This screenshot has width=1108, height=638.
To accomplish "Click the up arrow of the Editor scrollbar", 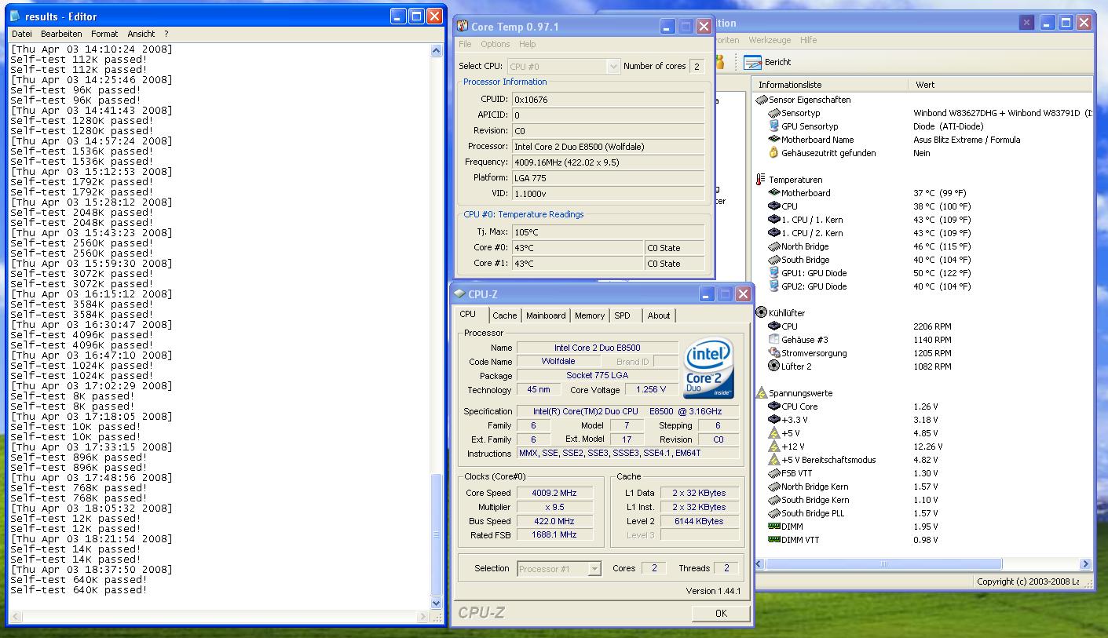I will click(x=437, y=50).
